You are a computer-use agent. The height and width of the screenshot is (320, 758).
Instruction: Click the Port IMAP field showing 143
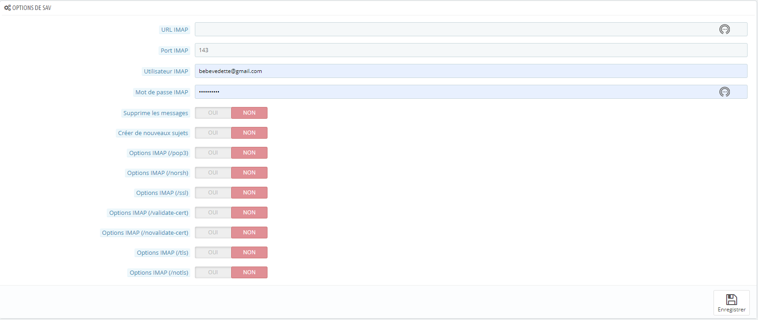coord(471,50)
